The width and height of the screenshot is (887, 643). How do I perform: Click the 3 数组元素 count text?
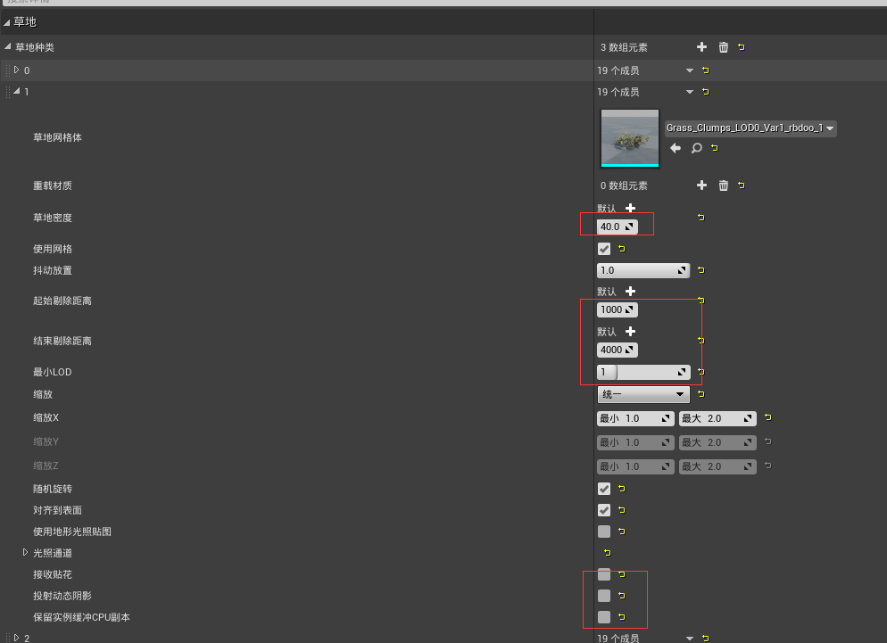click(x=624, y=47)
